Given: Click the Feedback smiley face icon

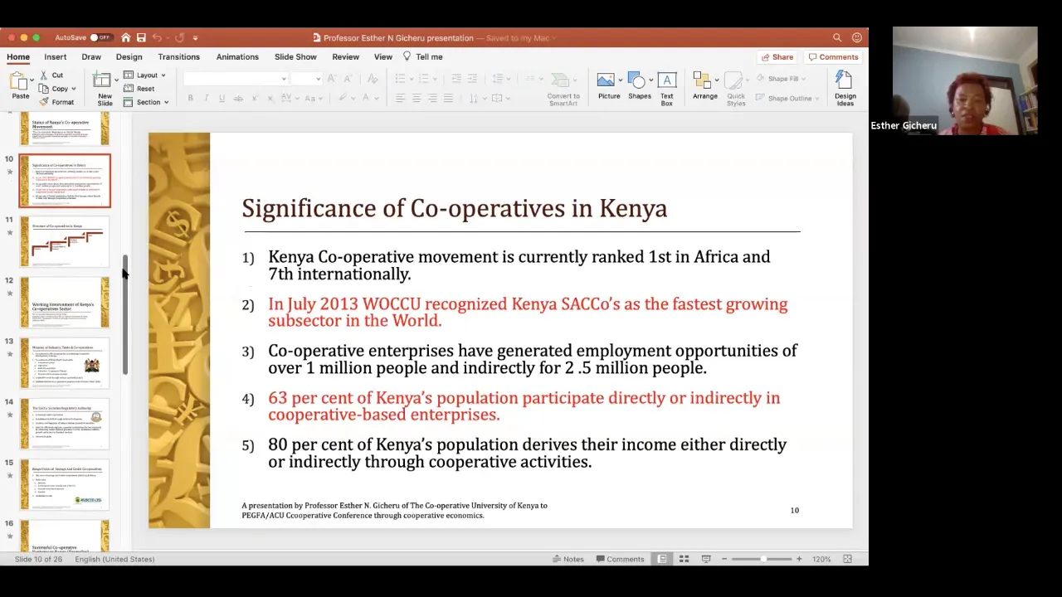Looking at the screenshot, I should [857, 37].
